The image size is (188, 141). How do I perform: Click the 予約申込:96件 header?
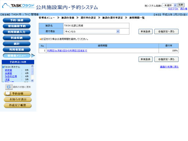[18, 62]
